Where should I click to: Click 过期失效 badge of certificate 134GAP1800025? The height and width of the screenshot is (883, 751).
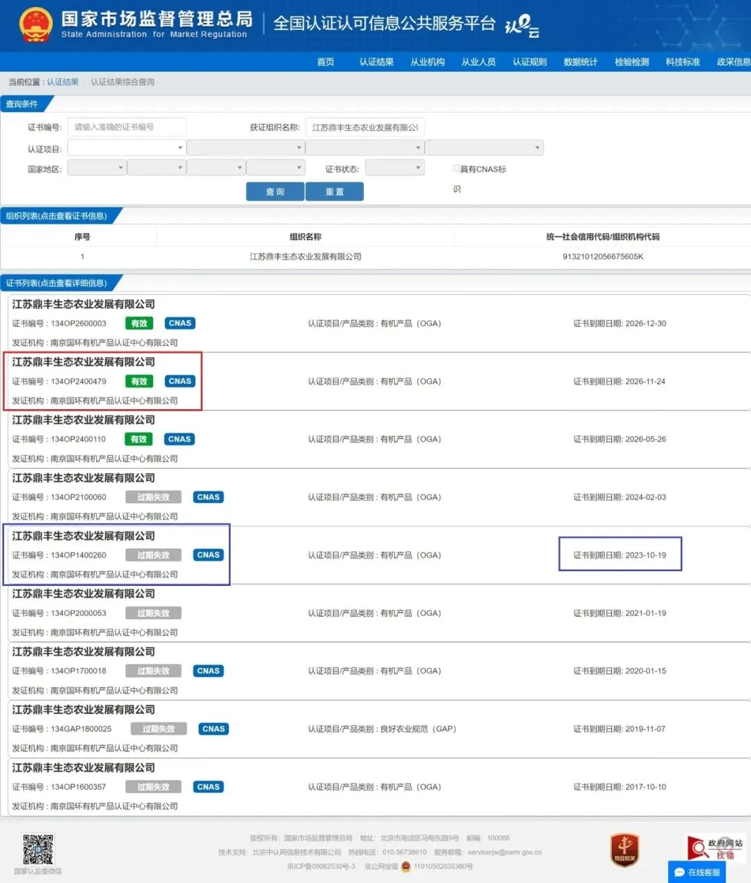tap(159, 729)
